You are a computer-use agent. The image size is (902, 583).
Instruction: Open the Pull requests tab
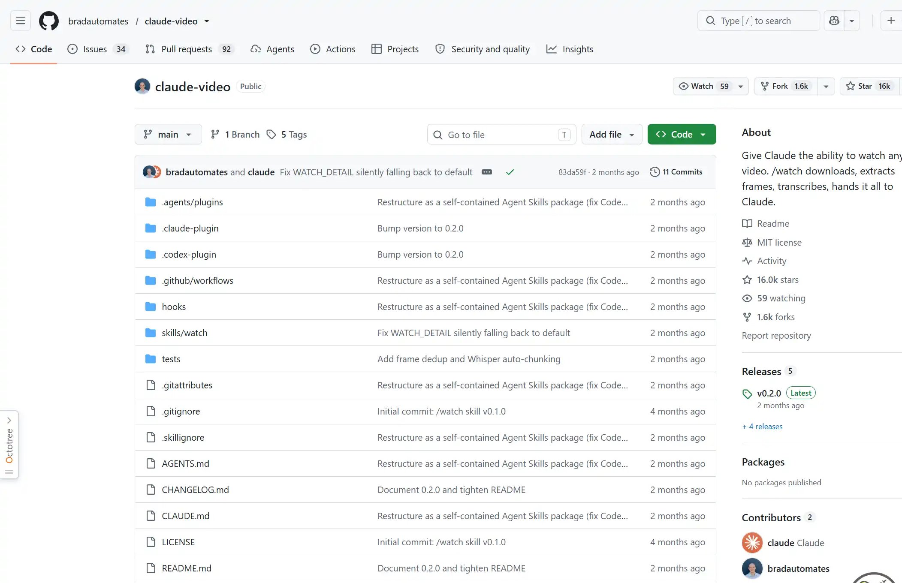click(x=190, y=49)
